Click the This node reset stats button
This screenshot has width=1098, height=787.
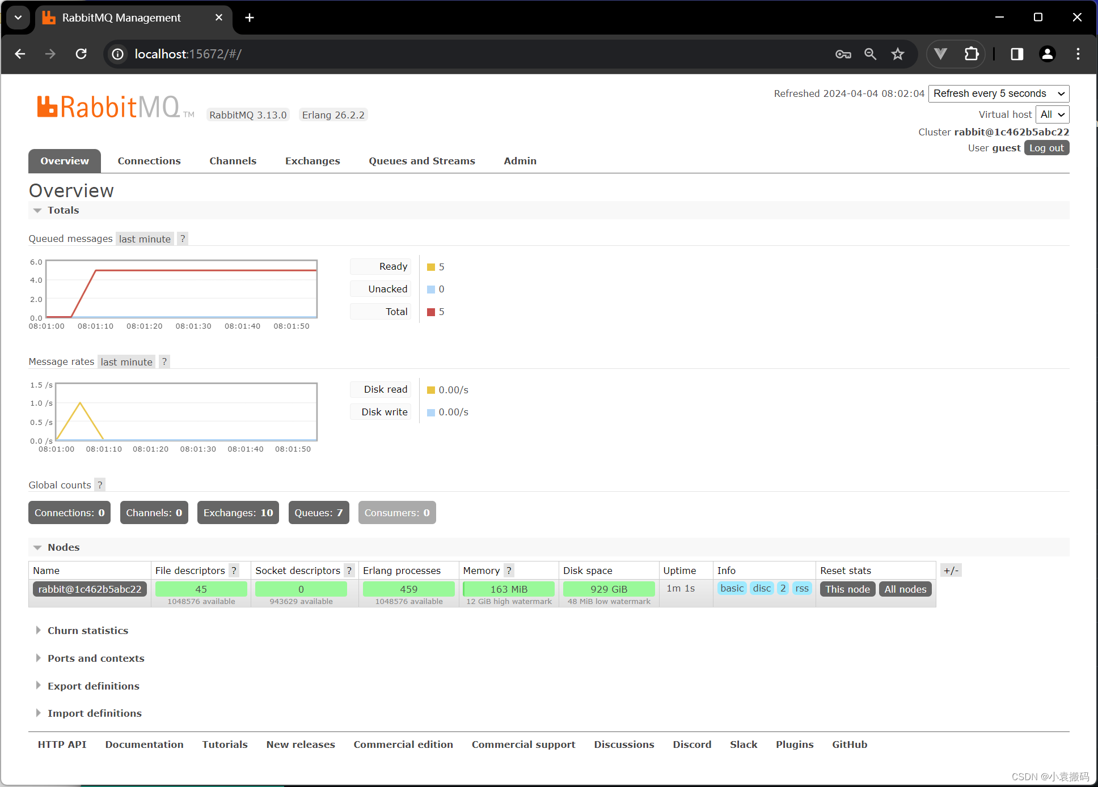click(x=847, y=589)
